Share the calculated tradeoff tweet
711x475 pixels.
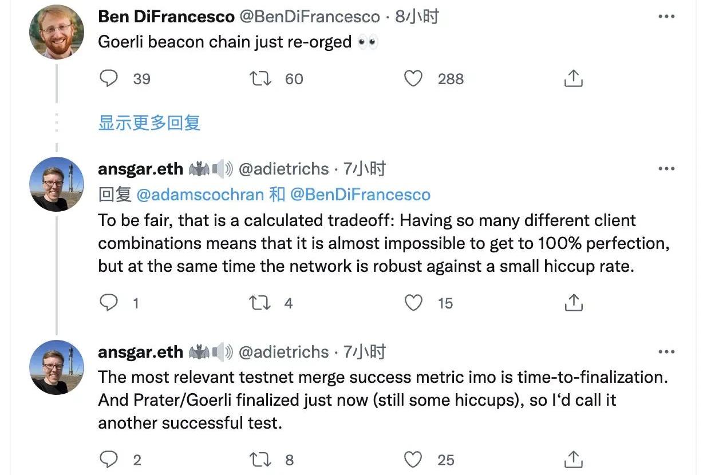click(x=573, y=303)
